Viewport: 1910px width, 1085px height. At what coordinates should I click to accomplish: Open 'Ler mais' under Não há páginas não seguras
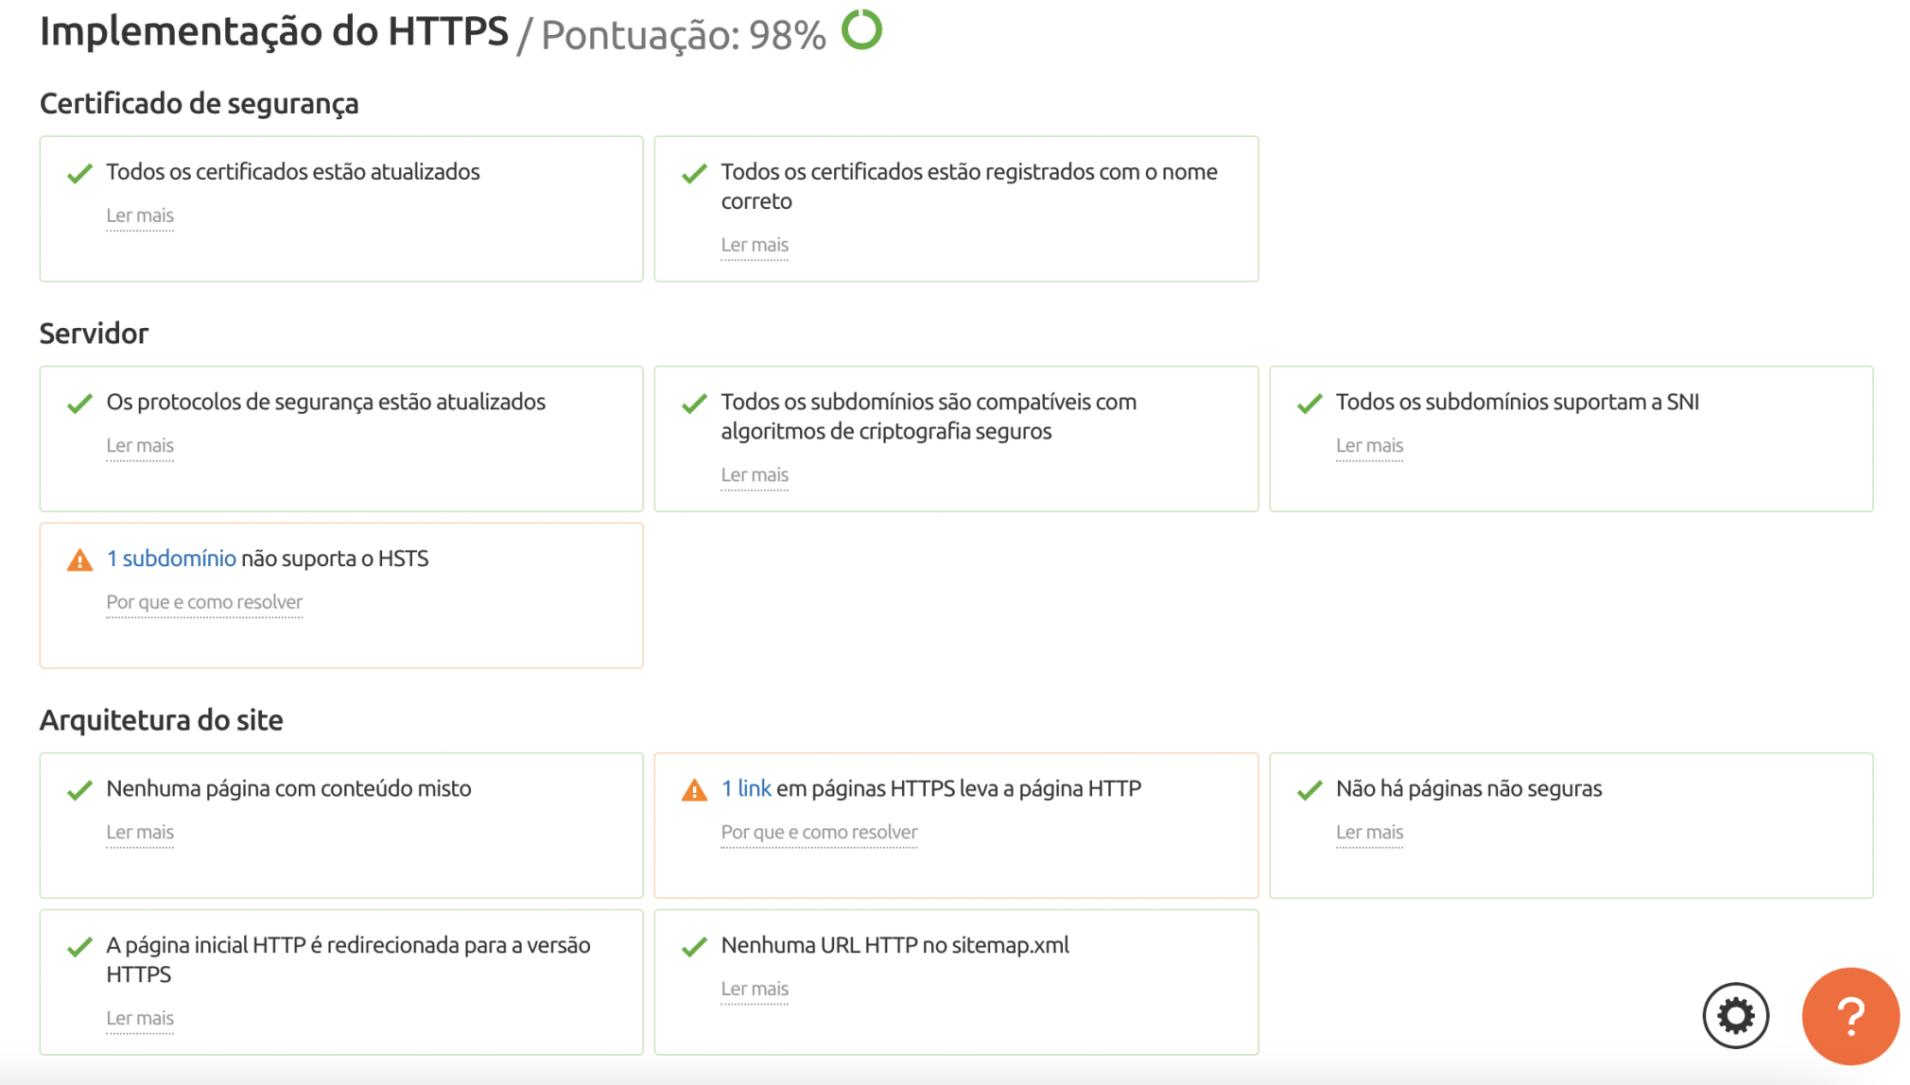[1369, 832]
